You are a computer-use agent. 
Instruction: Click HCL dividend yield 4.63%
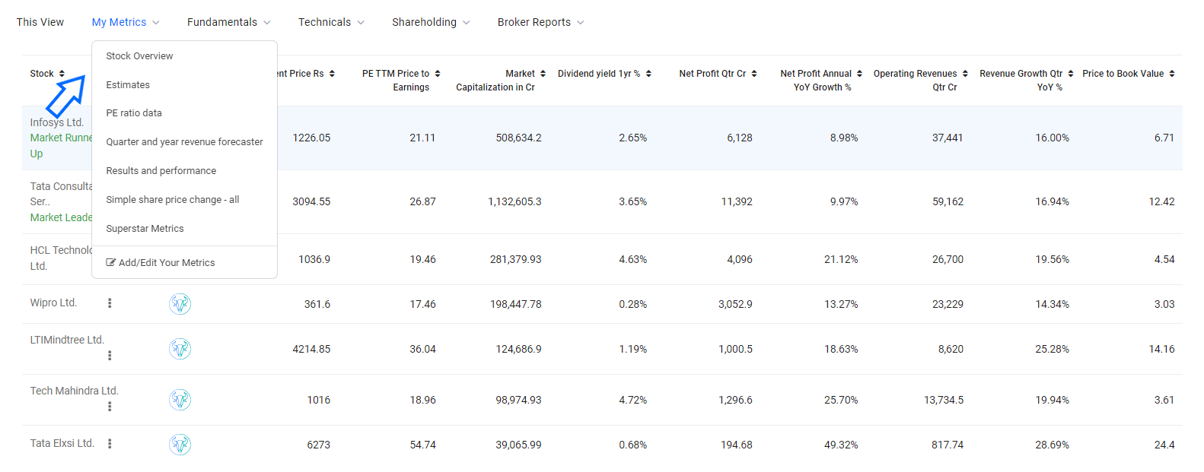[633, 260]
